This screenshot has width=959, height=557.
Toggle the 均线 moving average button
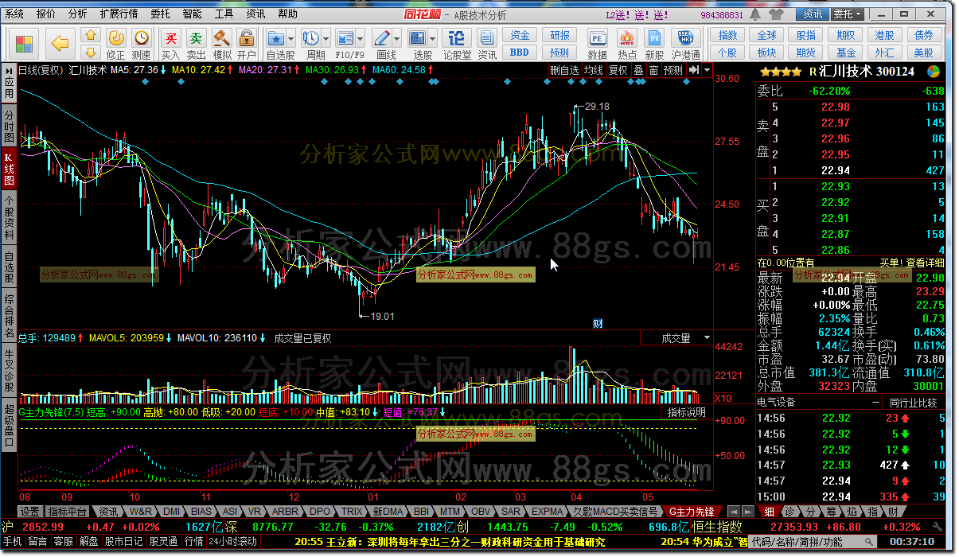click(x=593, y=70)
